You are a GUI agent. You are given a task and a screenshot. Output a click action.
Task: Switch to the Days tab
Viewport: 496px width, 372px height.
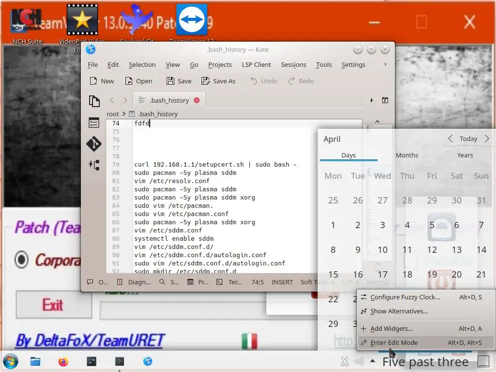(349, 155)
